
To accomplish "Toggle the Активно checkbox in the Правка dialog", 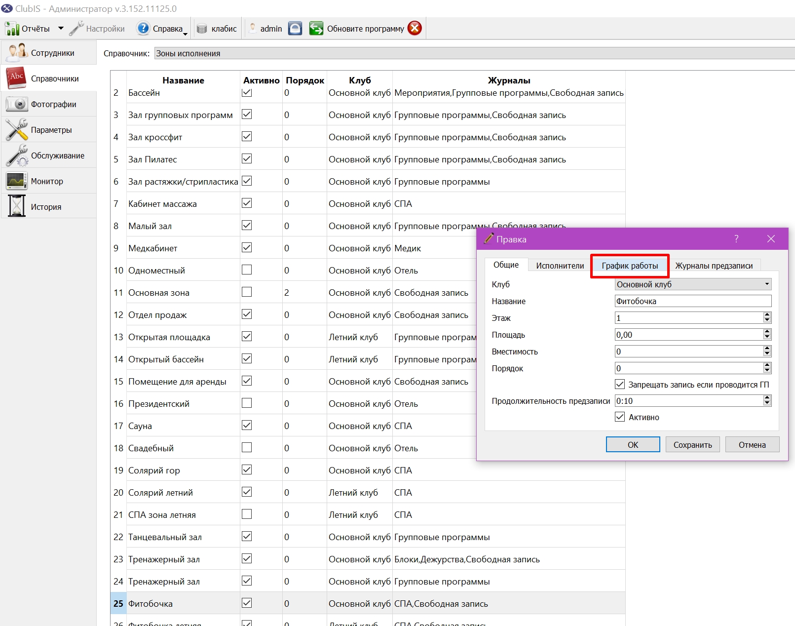I will [x=620, y=417].
